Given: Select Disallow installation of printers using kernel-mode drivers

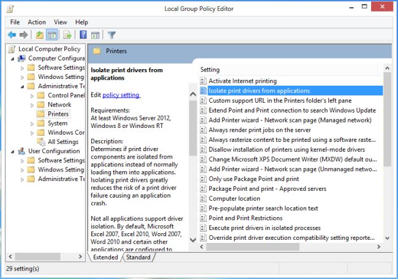Looking at the screenshot, I should (x=287, y=150).
